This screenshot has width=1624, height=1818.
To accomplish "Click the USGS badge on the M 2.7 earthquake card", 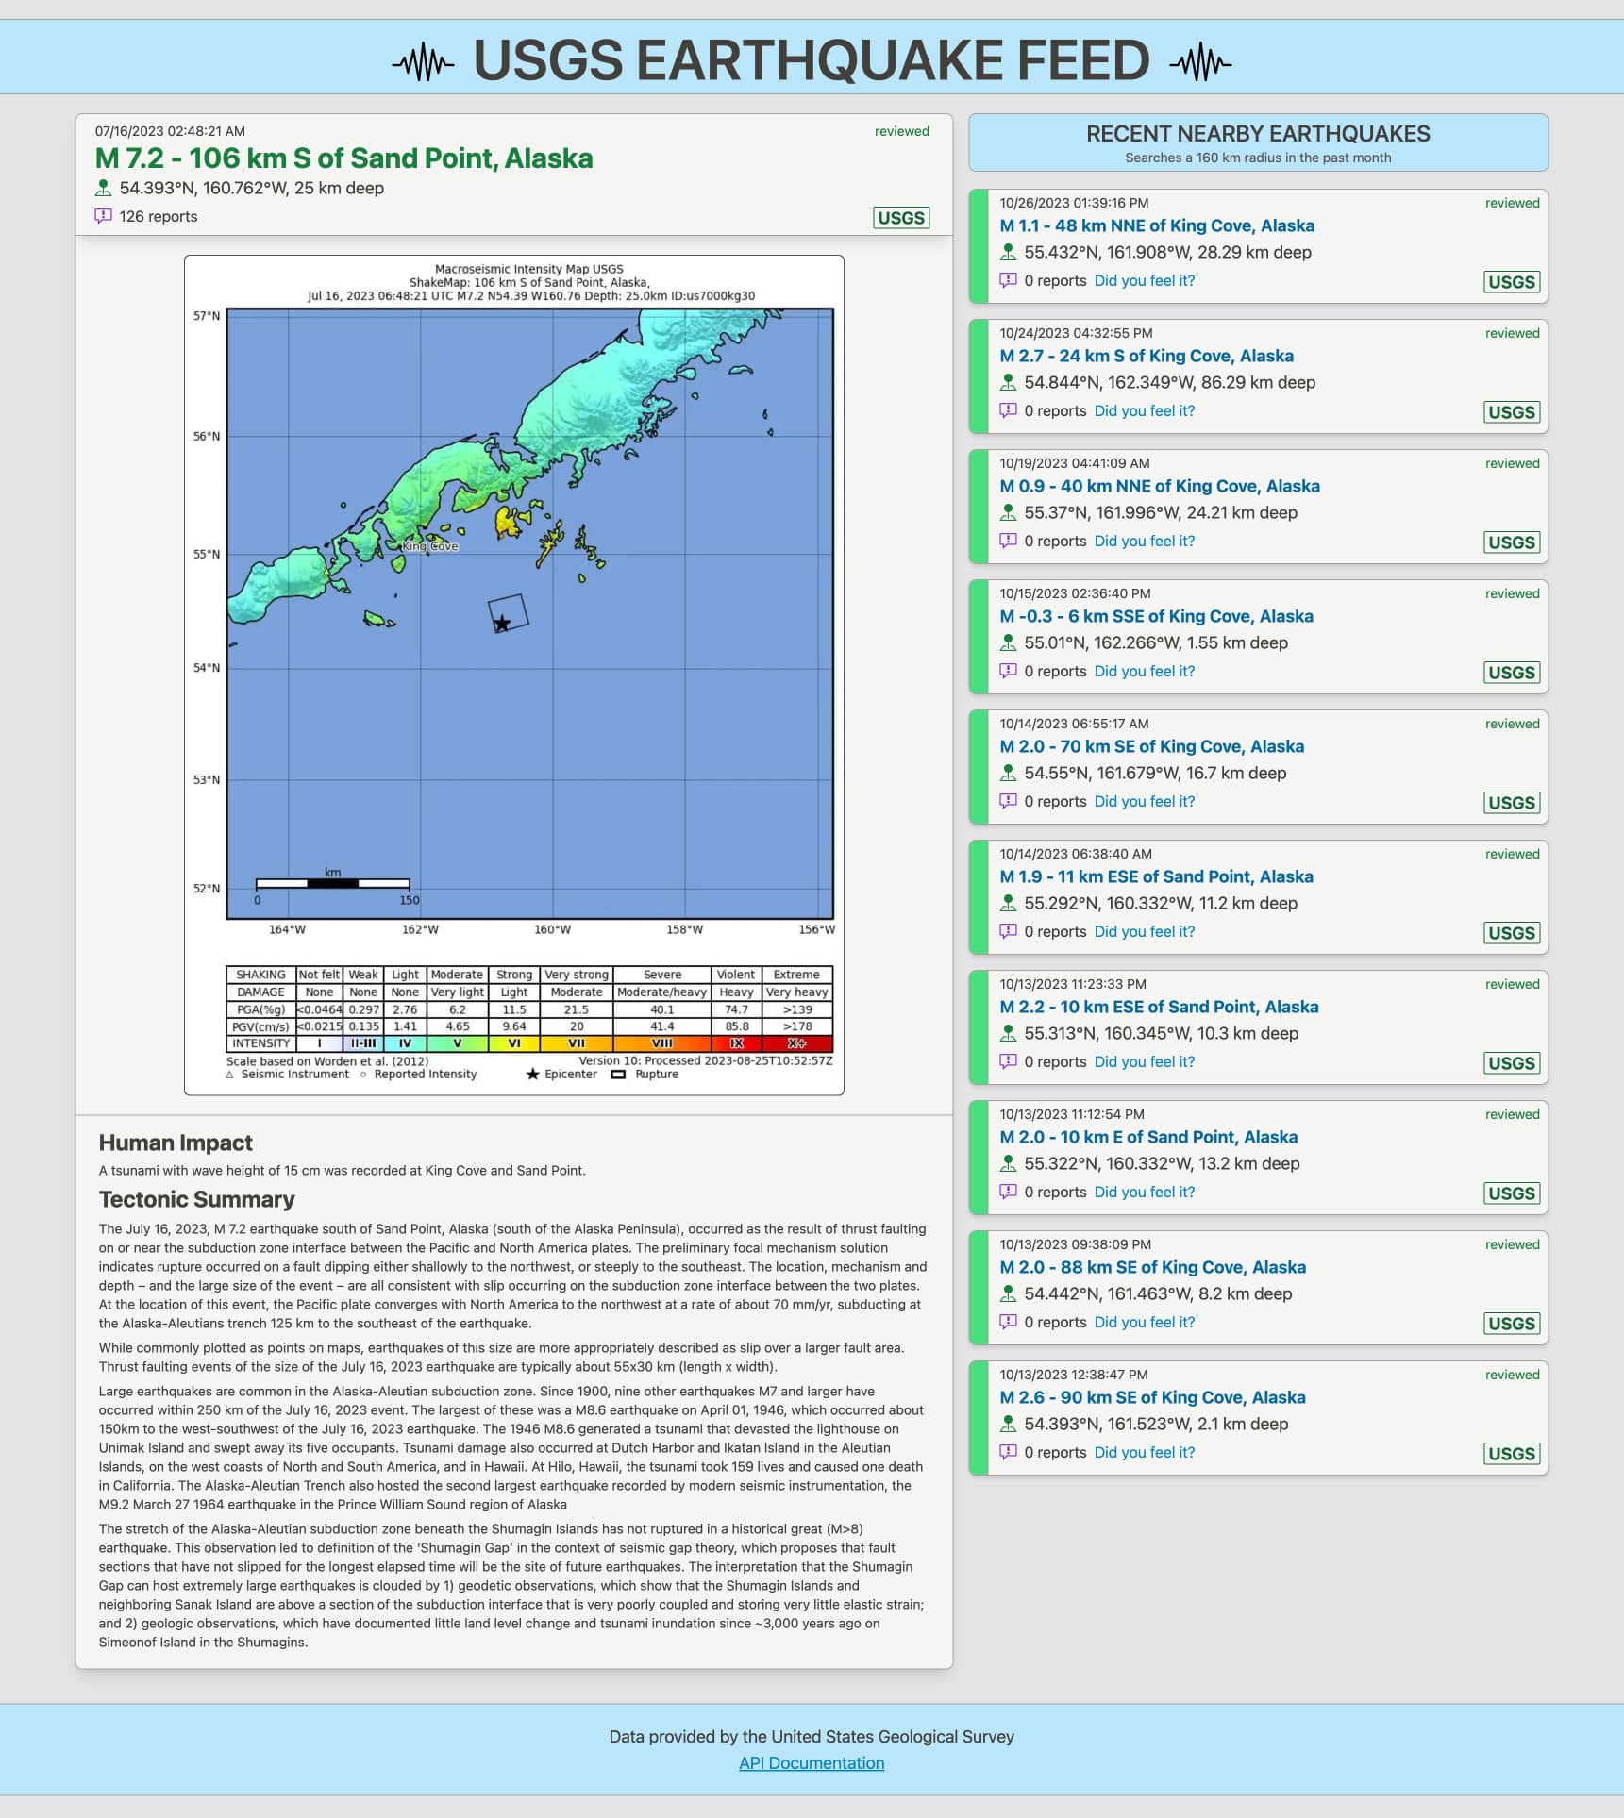I will tap(1511, 412).
